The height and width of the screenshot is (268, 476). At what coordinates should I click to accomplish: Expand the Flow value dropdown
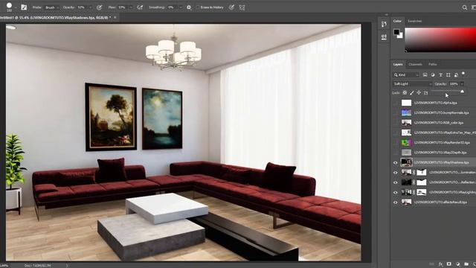[131, 7]
